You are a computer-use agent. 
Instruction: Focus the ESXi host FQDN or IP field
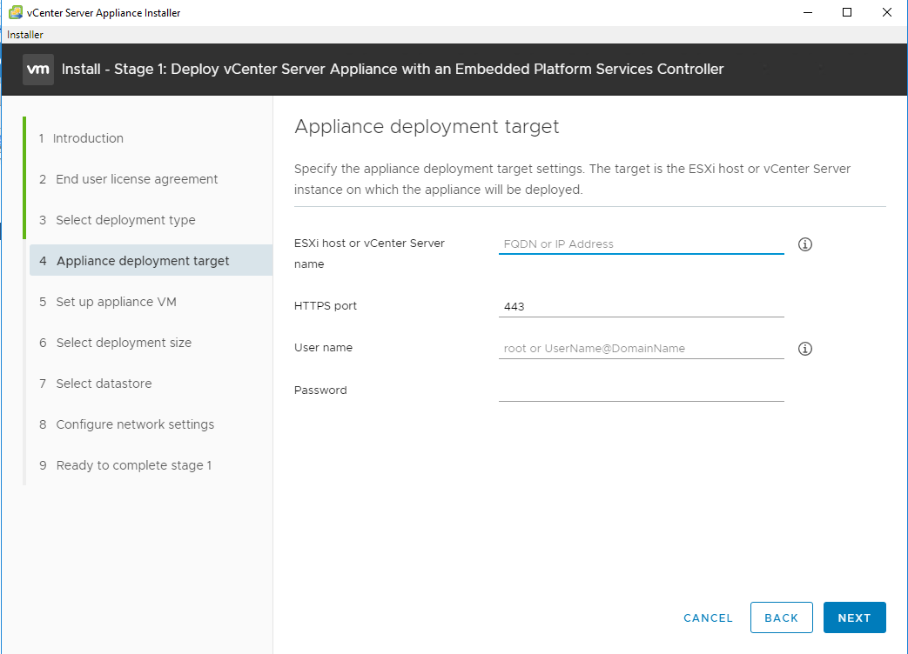point(641,244)
